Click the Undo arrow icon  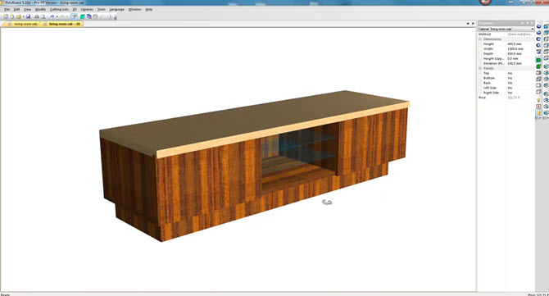click(x=52, y=16)
